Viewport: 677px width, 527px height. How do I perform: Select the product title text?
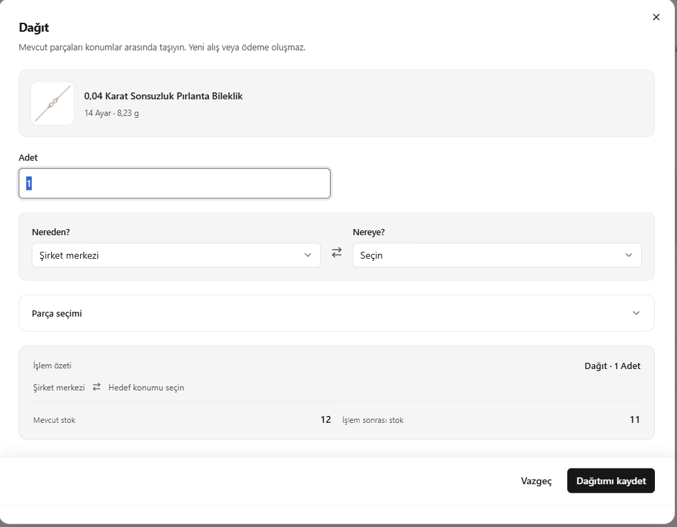[x=163, y=96]
